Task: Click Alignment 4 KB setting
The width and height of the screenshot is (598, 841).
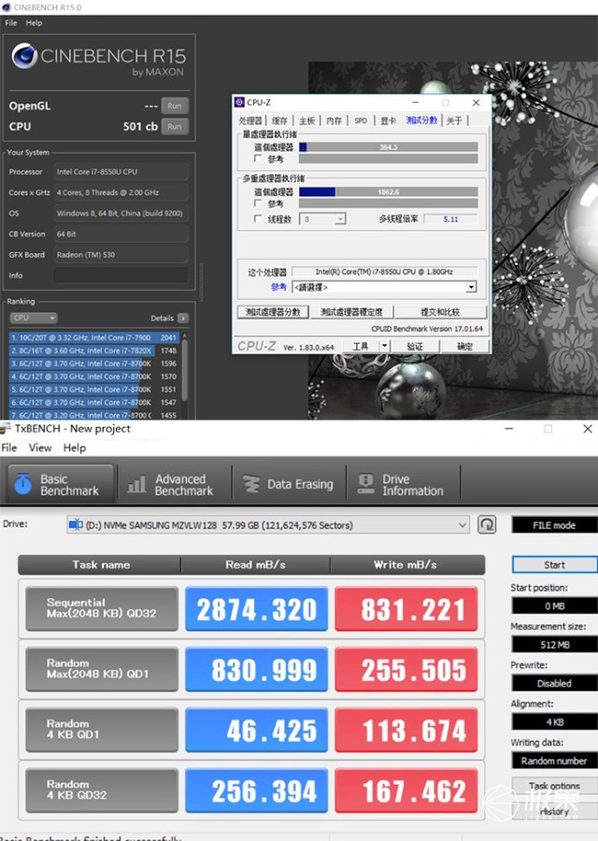Action: pos(555,722)
